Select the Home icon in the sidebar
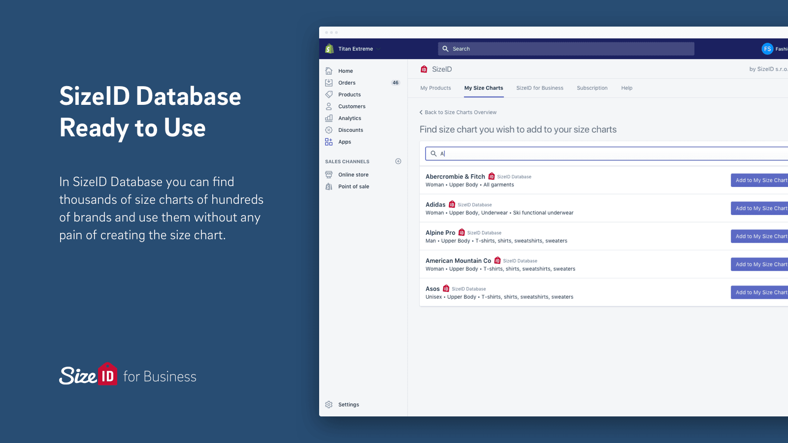Viewport: 788px width, 443px height. point(329,70)
